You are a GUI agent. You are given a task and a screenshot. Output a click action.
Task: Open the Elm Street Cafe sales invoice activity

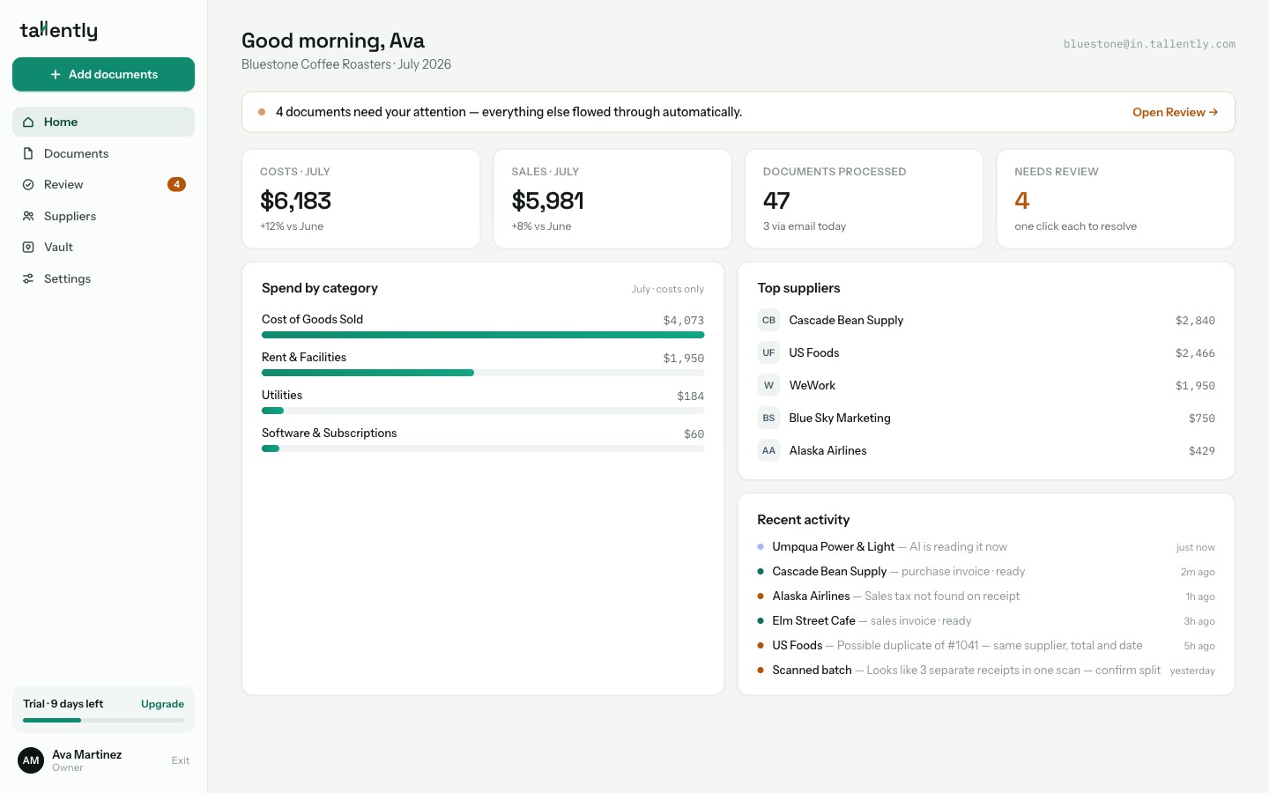(x=986, y=621)
